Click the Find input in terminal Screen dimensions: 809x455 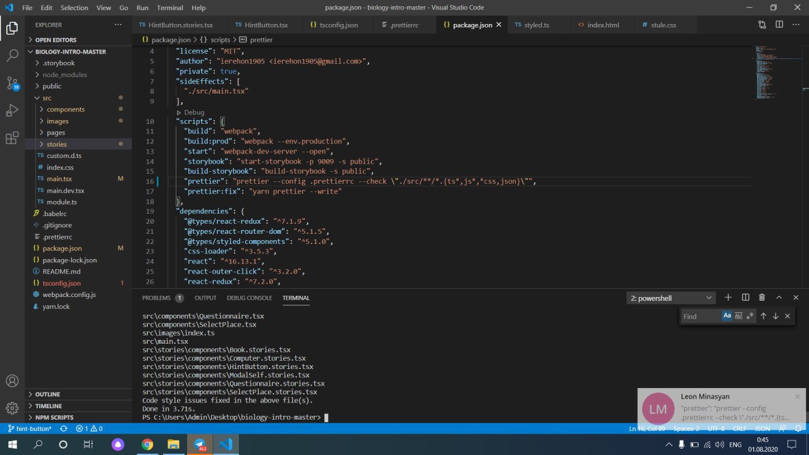(701, 316)
